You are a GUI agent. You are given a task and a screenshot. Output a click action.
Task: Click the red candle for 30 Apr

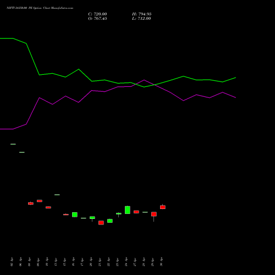click(163, 207)
